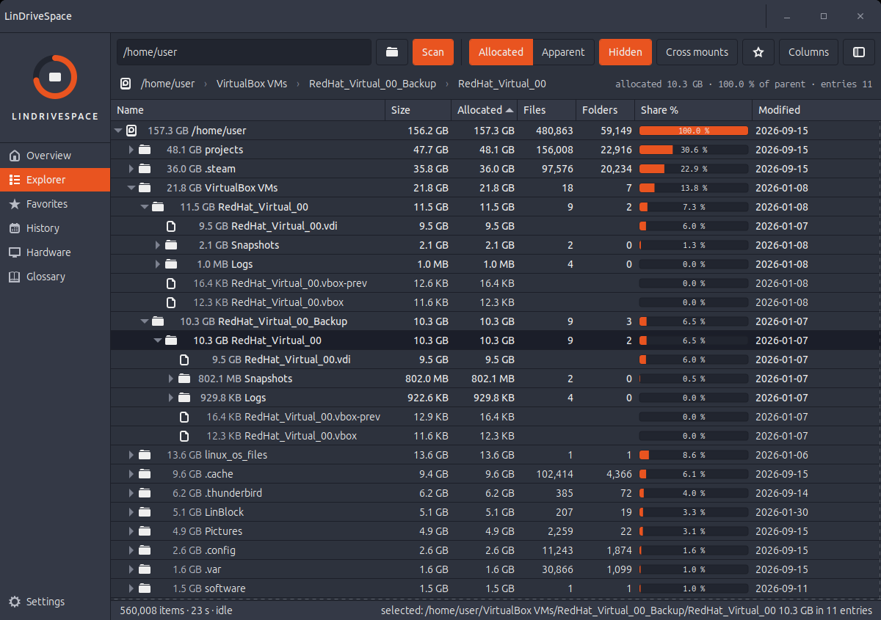Click the Hardware monitor icon in sidebar
The height and width of the screenshot is (620, 881).
pyautogui.click(x=14, y=252)
